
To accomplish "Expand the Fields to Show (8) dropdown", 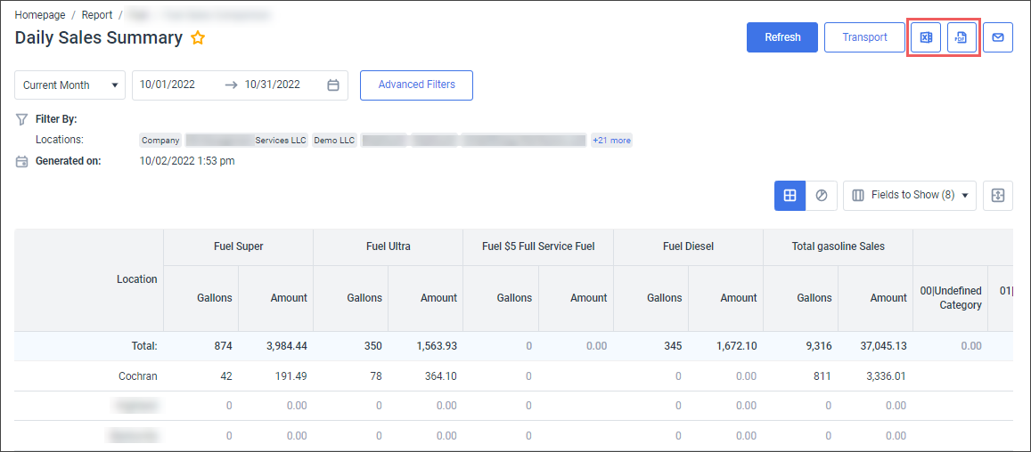I will (x=909, y=196).
